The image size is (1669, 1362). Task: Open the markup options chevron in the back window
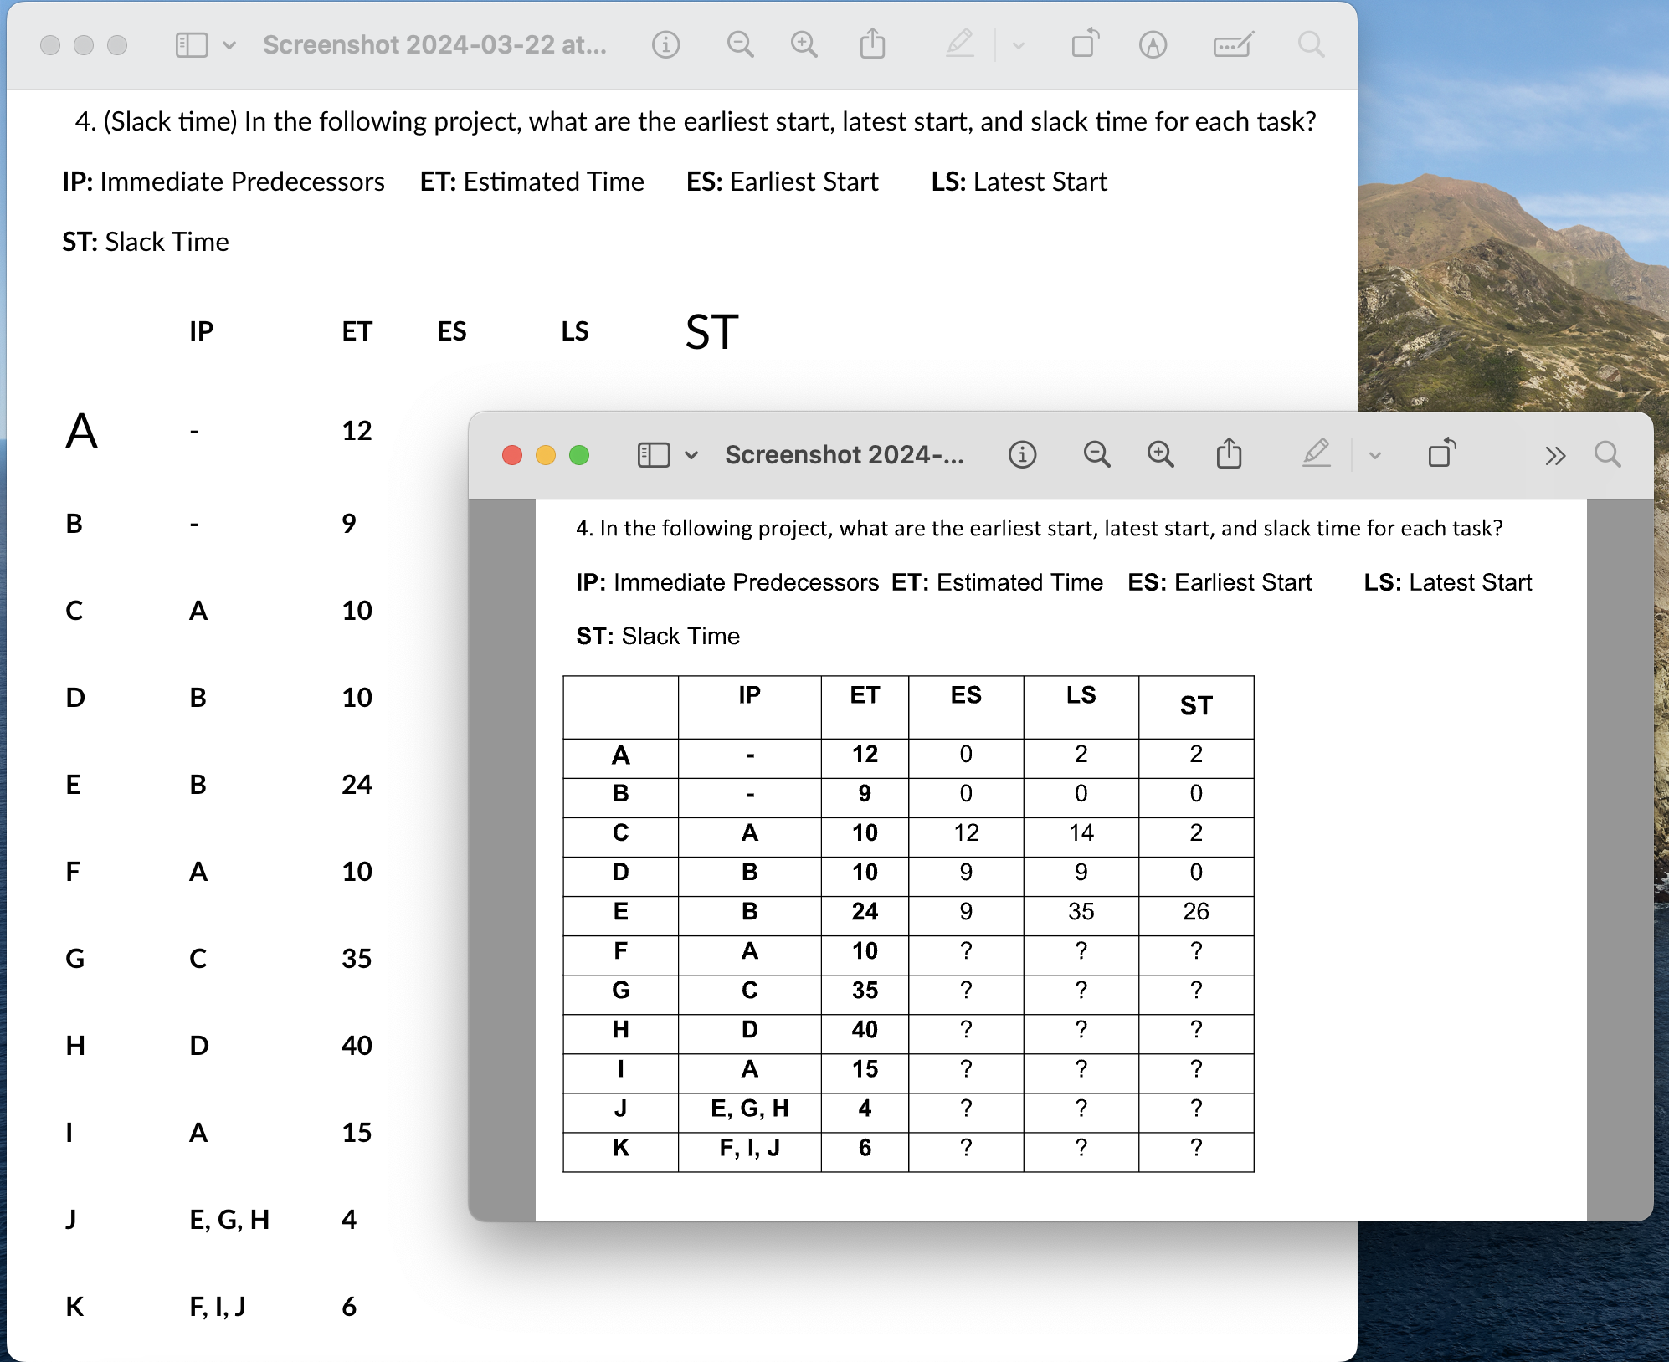click(x=1018, y=44)
